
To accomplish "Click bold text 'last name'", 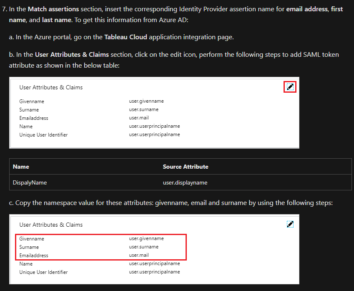I will (x=57, y=20).
